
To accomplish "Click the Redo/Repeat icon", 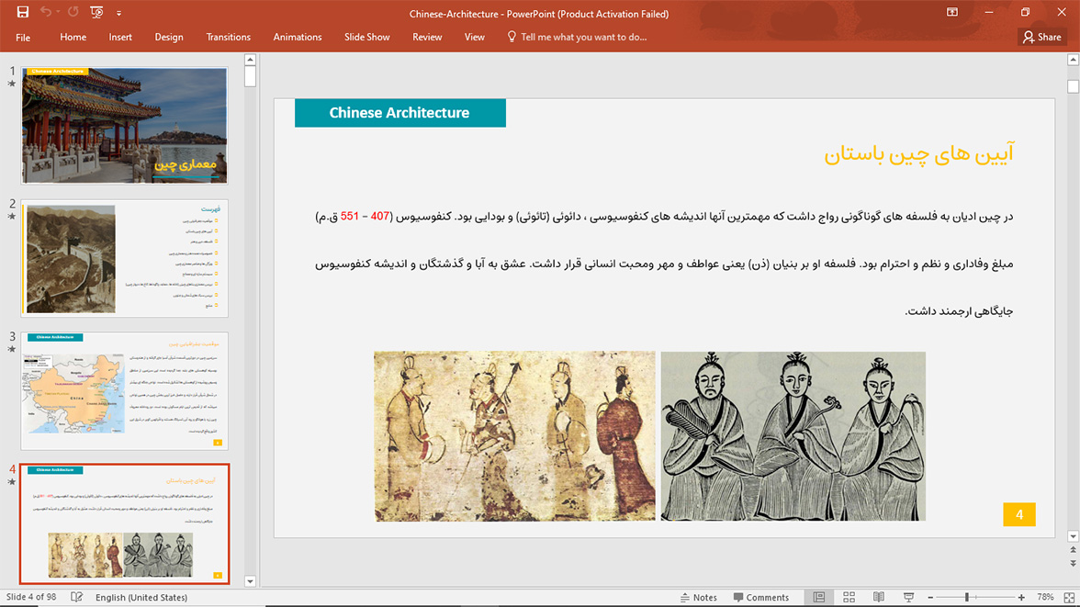I will (x=73, y=13).
